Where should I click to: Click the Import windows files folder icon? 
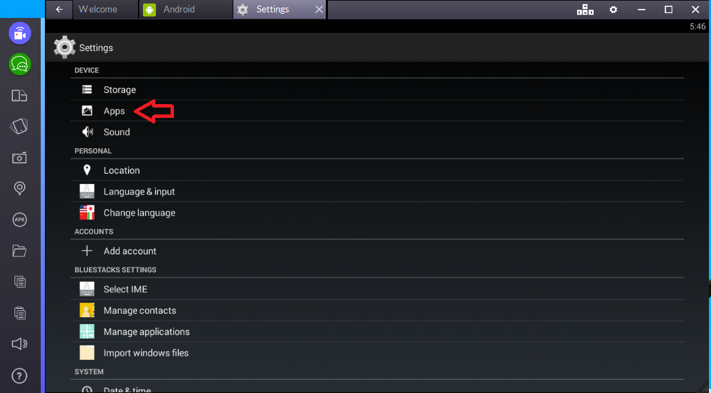click(87, 353)
